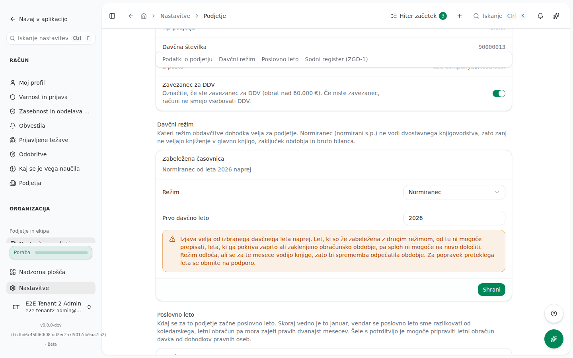Open Hiter začetek checklist

click(x=419, y=16)
